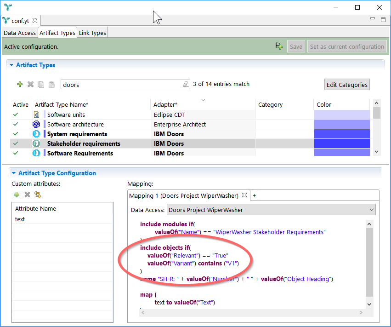391x327 pixels.
Task: Collapse the Artifact Types section
Action: click(11, 65)
